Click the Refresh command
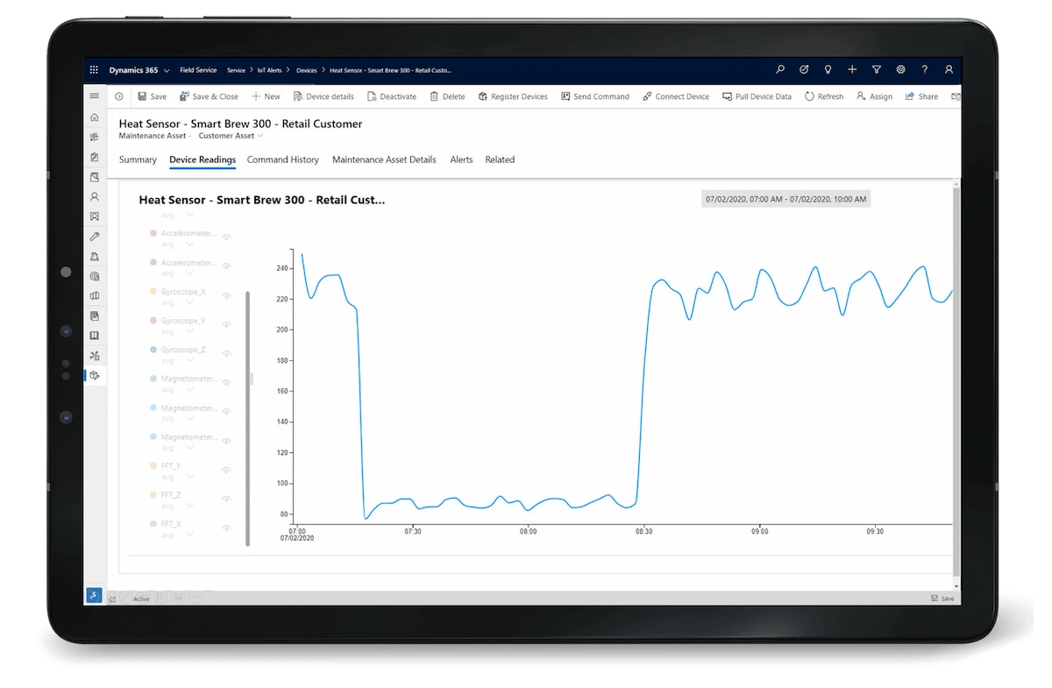This screenshot has height=688, width=1052. coord(823,96)
